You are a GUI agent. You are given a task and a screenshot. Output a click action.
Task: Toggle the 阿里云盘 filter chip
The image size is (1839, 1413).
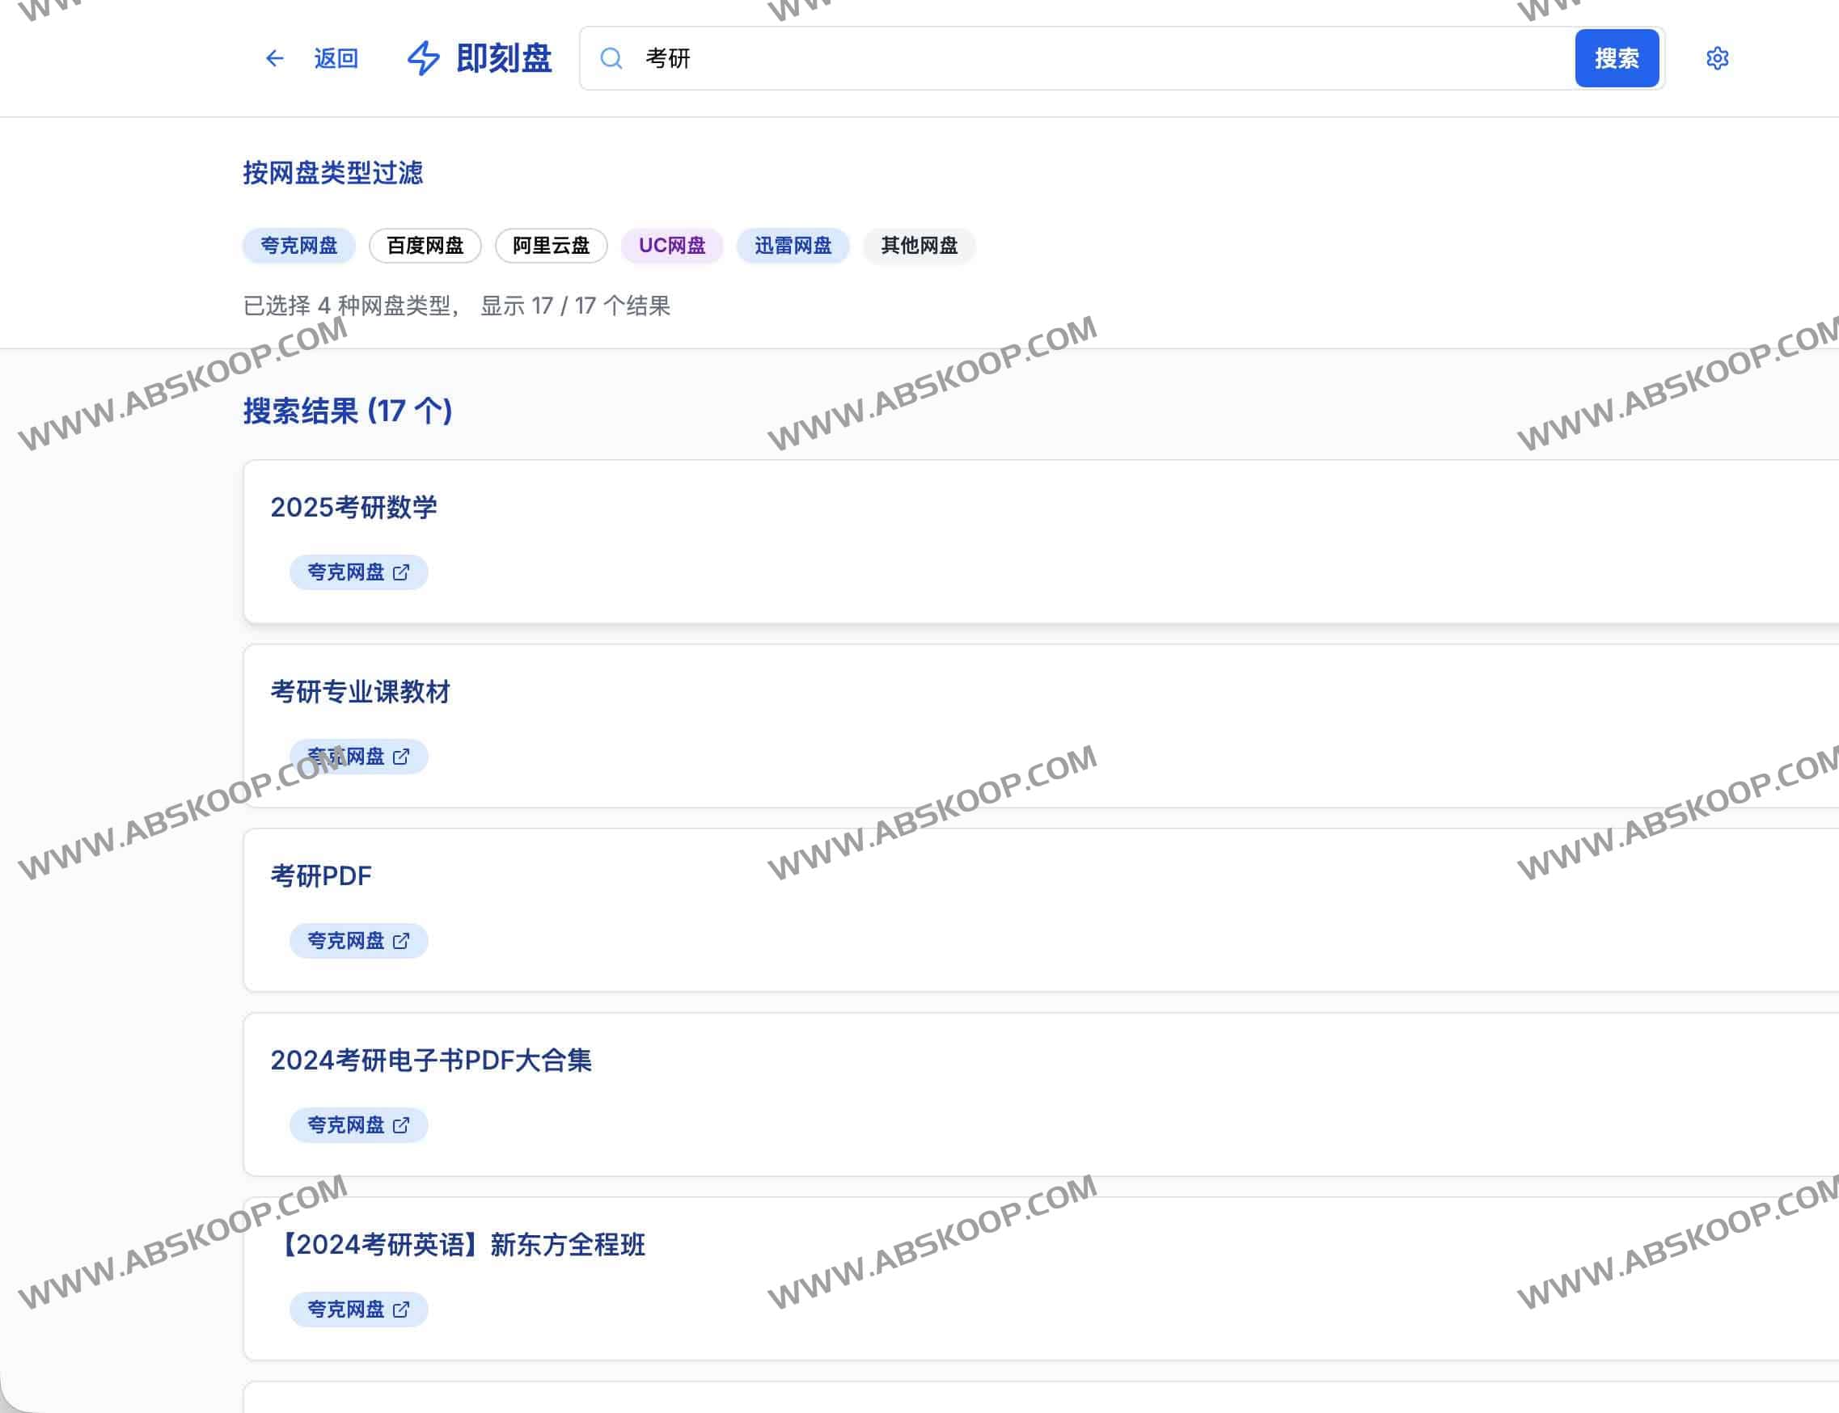click(x=551, y=246)
